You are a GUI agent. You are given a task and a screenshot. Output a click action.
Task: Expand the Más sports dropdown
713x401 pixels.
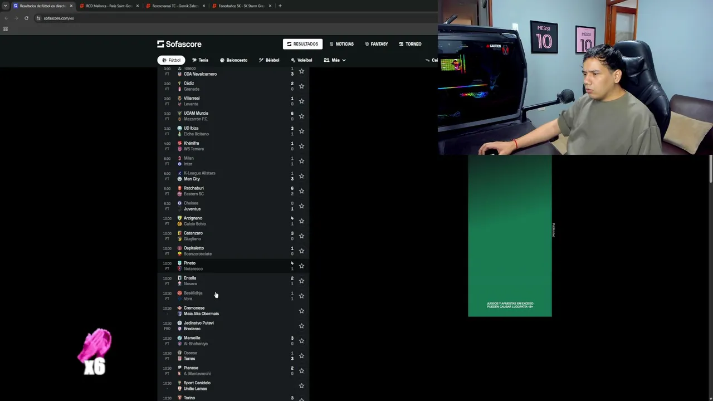pos(335,60)
